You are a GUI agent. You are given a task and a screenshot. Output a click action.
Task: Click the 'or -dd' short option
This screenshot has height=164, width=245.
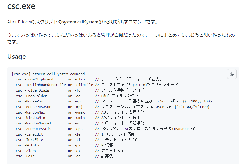[74, 96]
